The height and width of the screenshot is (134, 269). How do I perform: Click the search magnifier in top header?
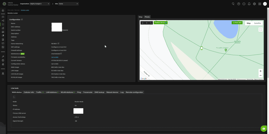pyautogui.click(x=233, y=4)
